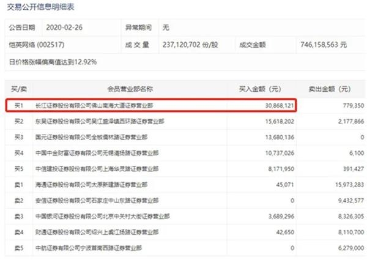Click the 国元证券 branch name

91,137
